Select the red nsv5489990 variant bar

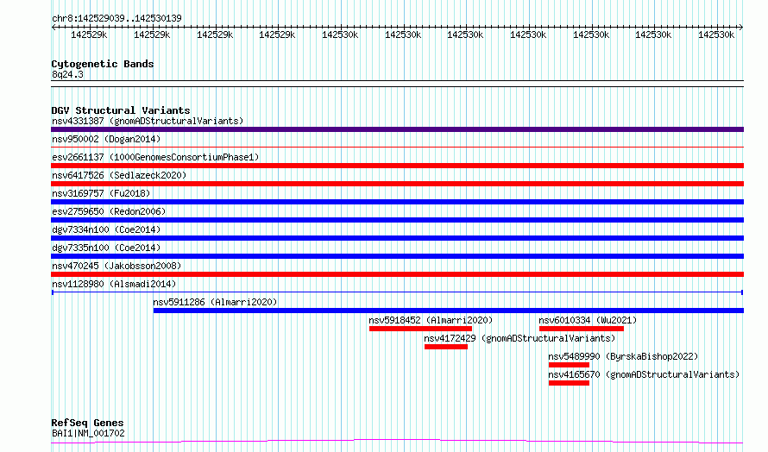click(x=570, y=365)
